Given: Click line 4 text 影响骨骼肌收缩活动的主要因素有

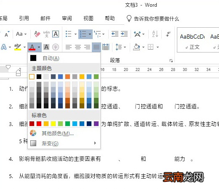Looking at the screenshot, I should point(60,159).
